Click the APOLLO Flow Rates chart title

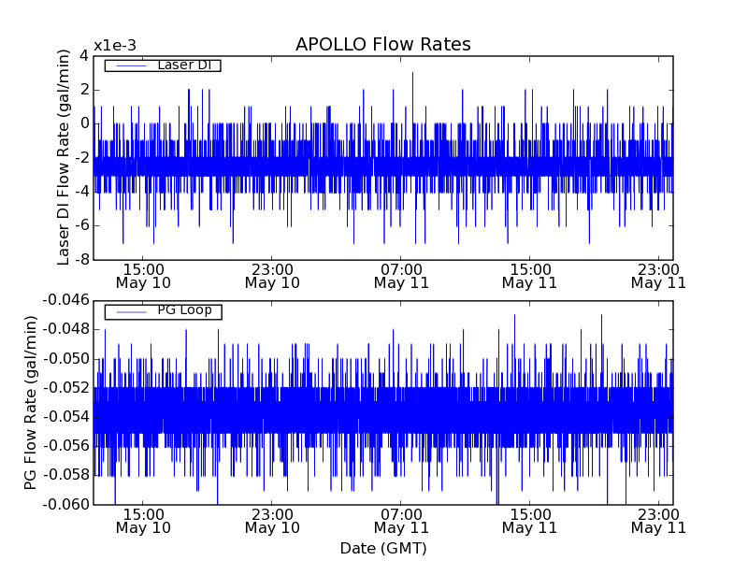tap(382, 45)
